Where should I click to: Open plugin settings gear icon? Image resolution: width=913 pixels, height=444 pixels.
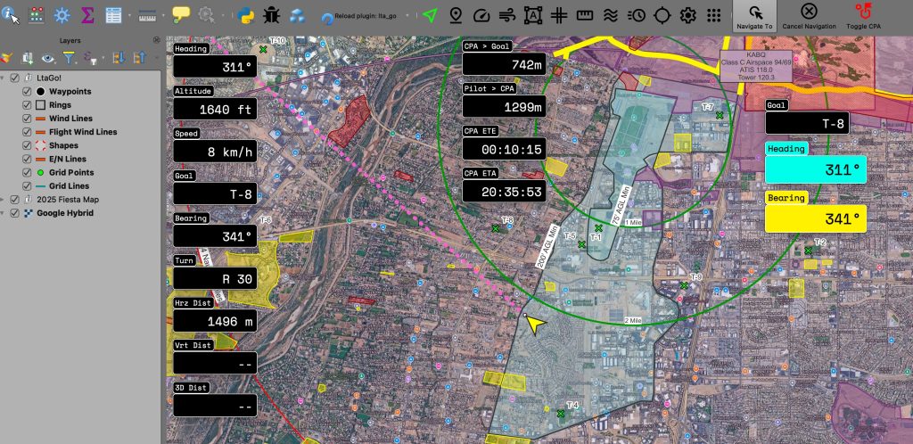point(687,15)
